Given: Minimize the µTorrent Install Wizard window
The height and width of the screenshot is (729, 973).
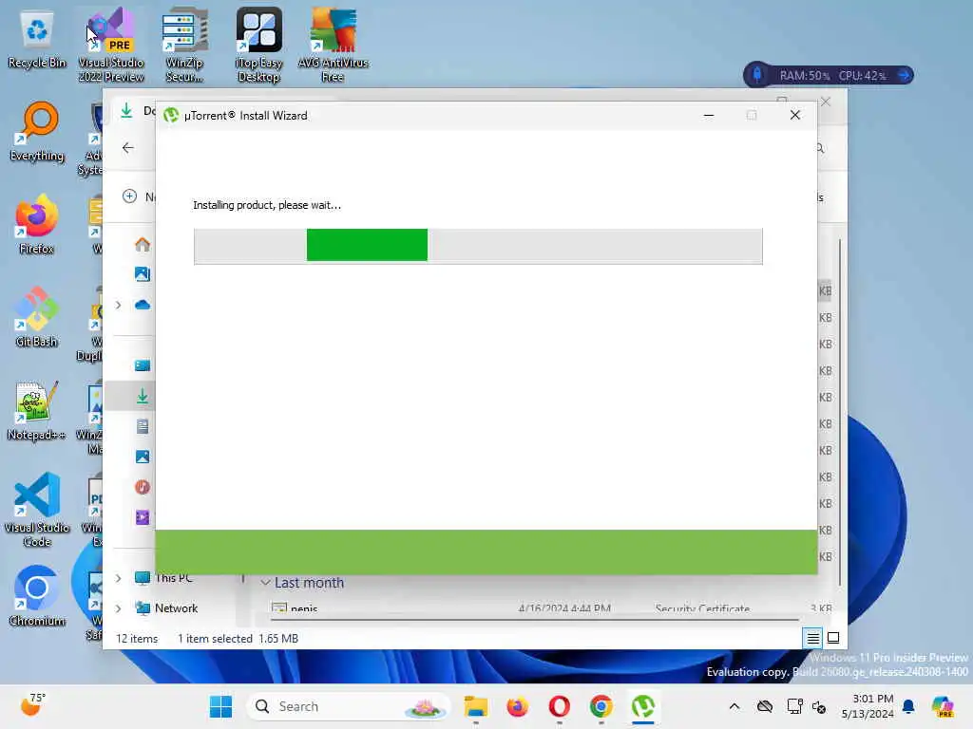Looking at the screenshot, I should click(x=709, y=115).
